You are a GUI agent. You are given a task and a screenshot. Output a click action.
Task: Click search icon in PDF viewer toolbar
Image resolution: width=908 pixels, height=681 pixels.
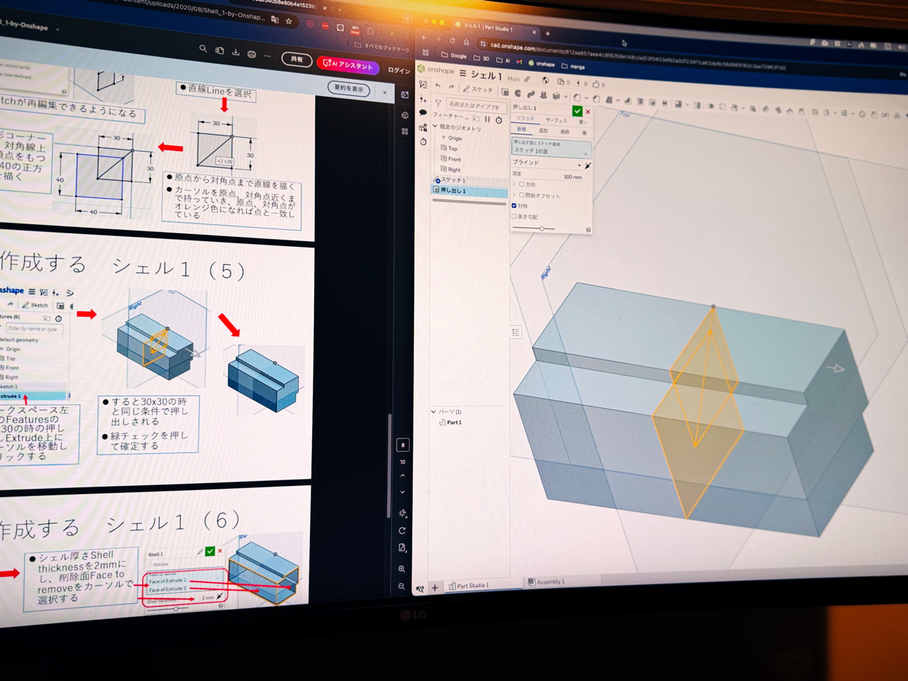pos(203,49)
